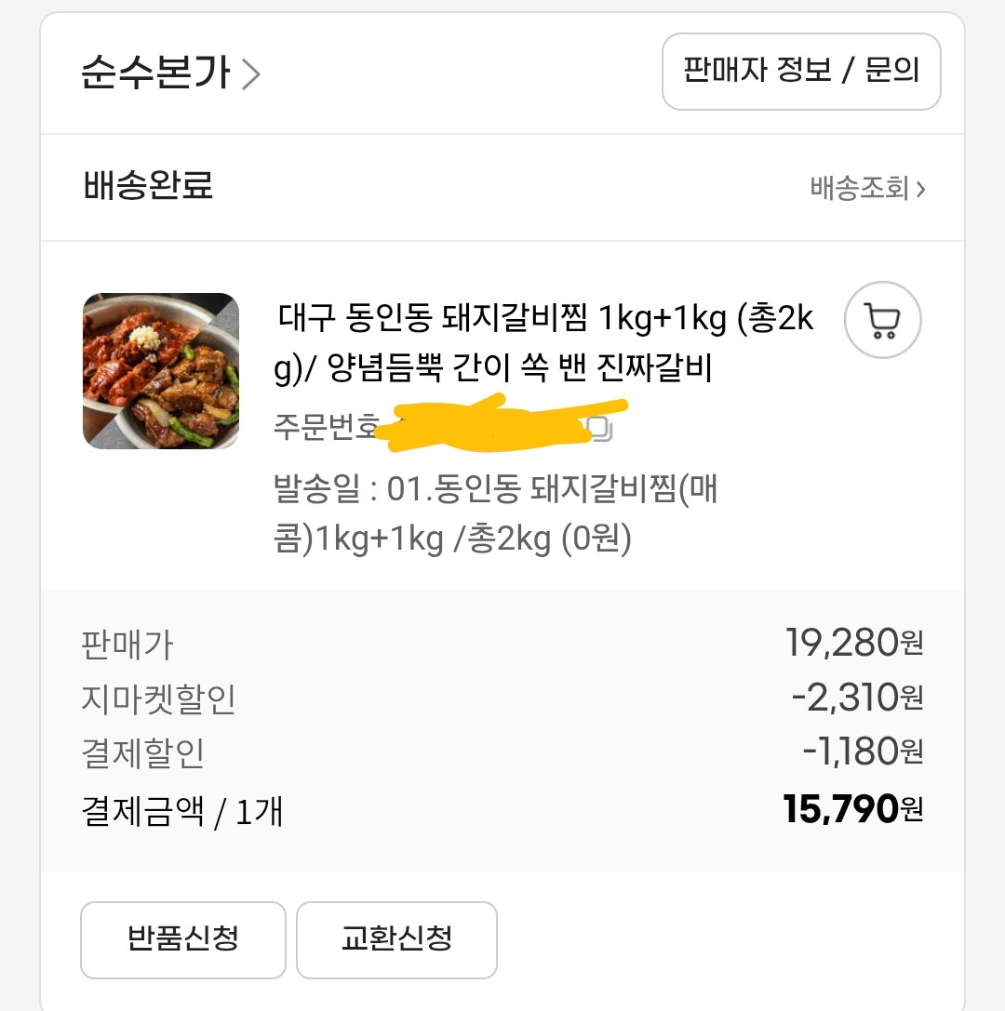Viewport: 1005px width, 1011px height.
Task: Select the 발송일 option description text
Action: pyautogui.click(x=495, y=514)
